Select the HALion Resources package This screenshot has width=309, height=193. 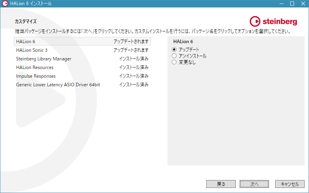point(82,67)
